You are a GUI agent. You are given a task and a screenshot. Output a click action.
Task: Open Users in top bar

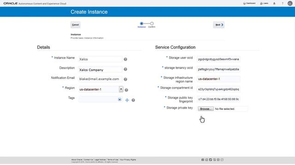click(x=264, y=3)
